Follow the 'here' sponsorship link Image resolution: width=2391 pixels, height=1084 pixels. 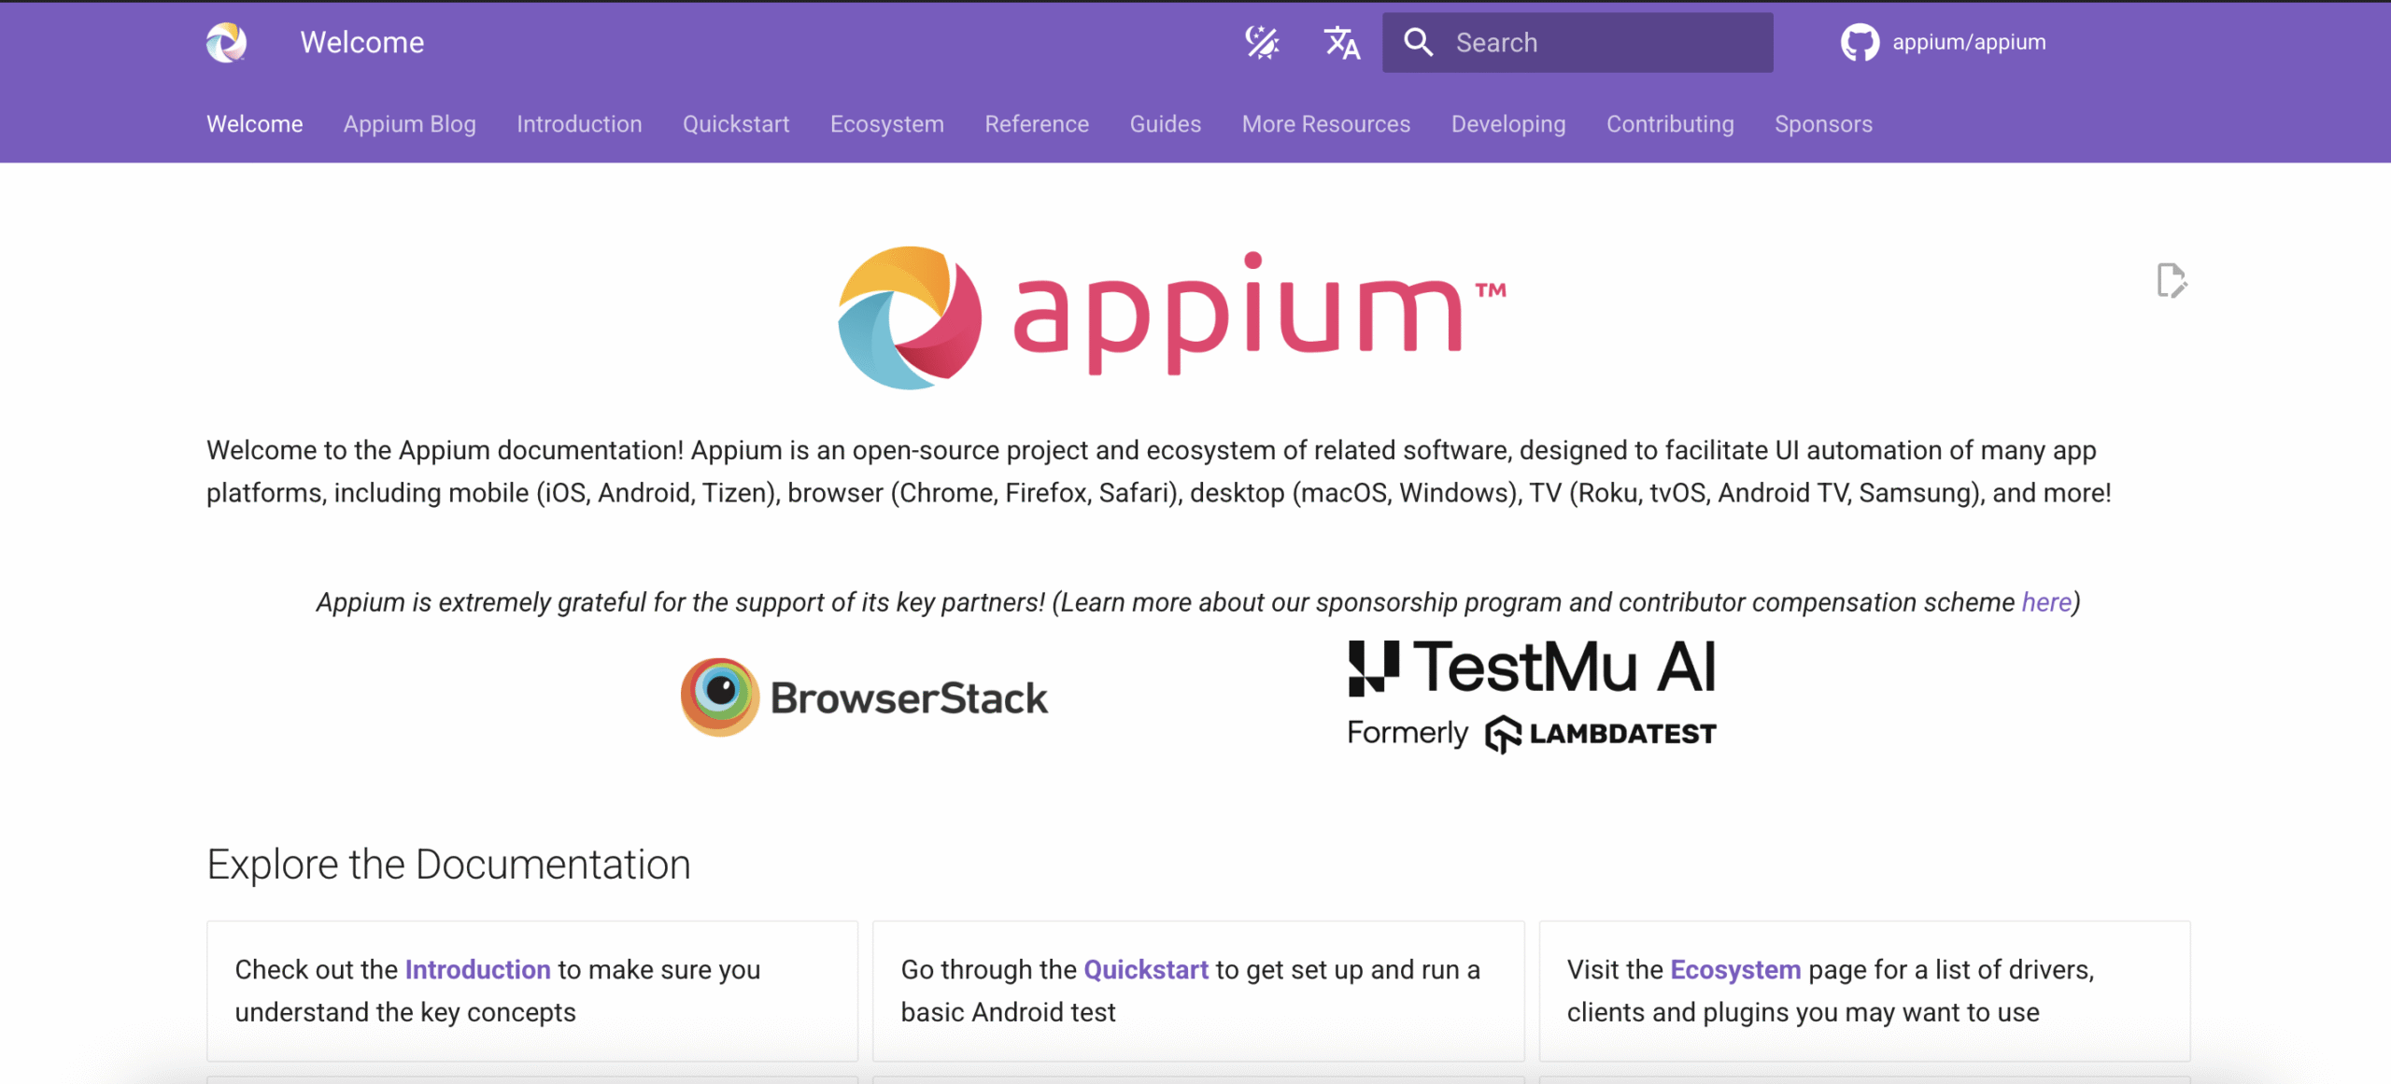(x=2046, y=602)
